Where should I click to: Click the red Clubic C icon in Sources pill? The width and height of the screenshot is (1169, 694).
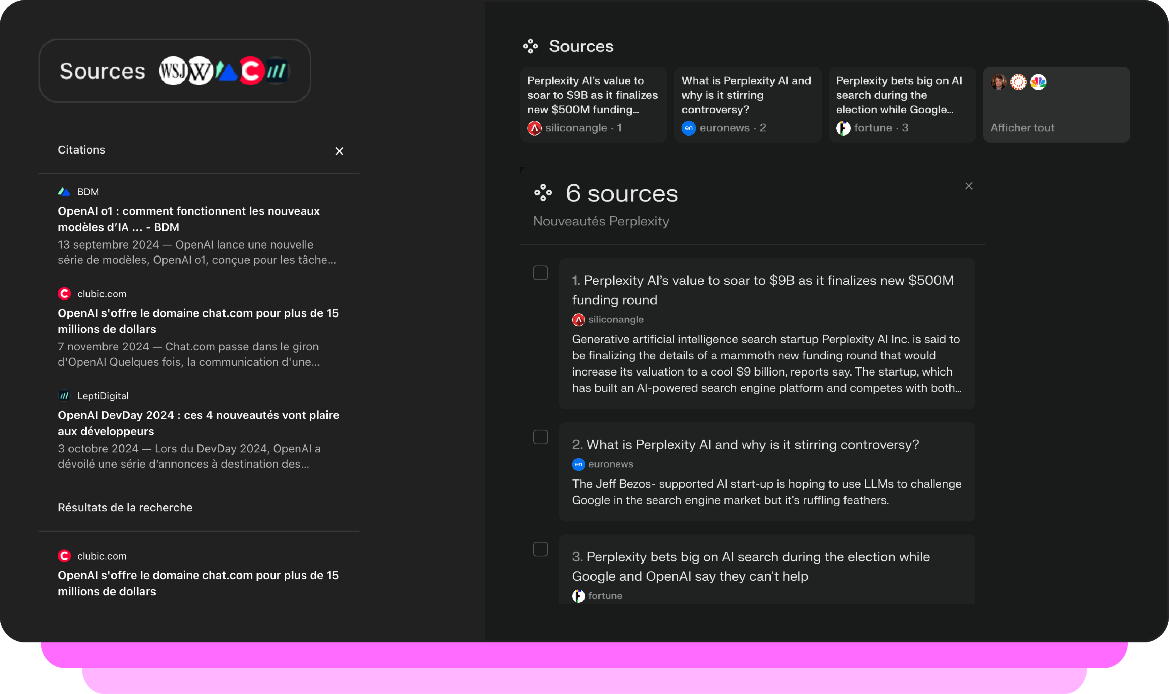pos(252,71)
